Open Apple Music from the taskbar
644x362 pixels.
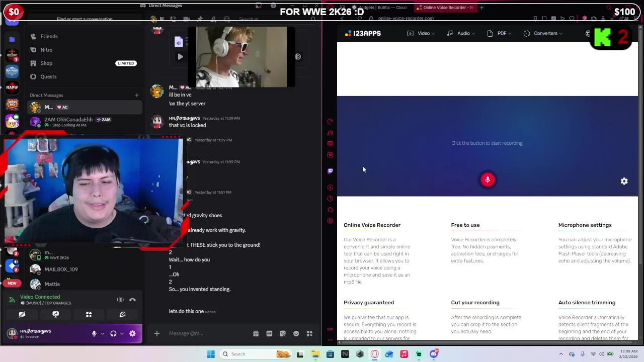coord(404,354)
